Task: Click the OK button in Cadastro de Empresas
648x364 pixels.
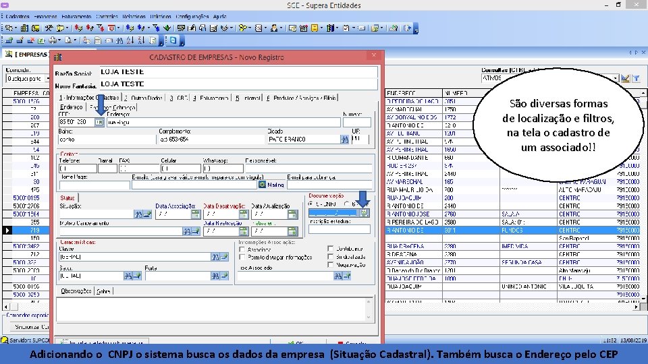Action: (x=297, y=343)
